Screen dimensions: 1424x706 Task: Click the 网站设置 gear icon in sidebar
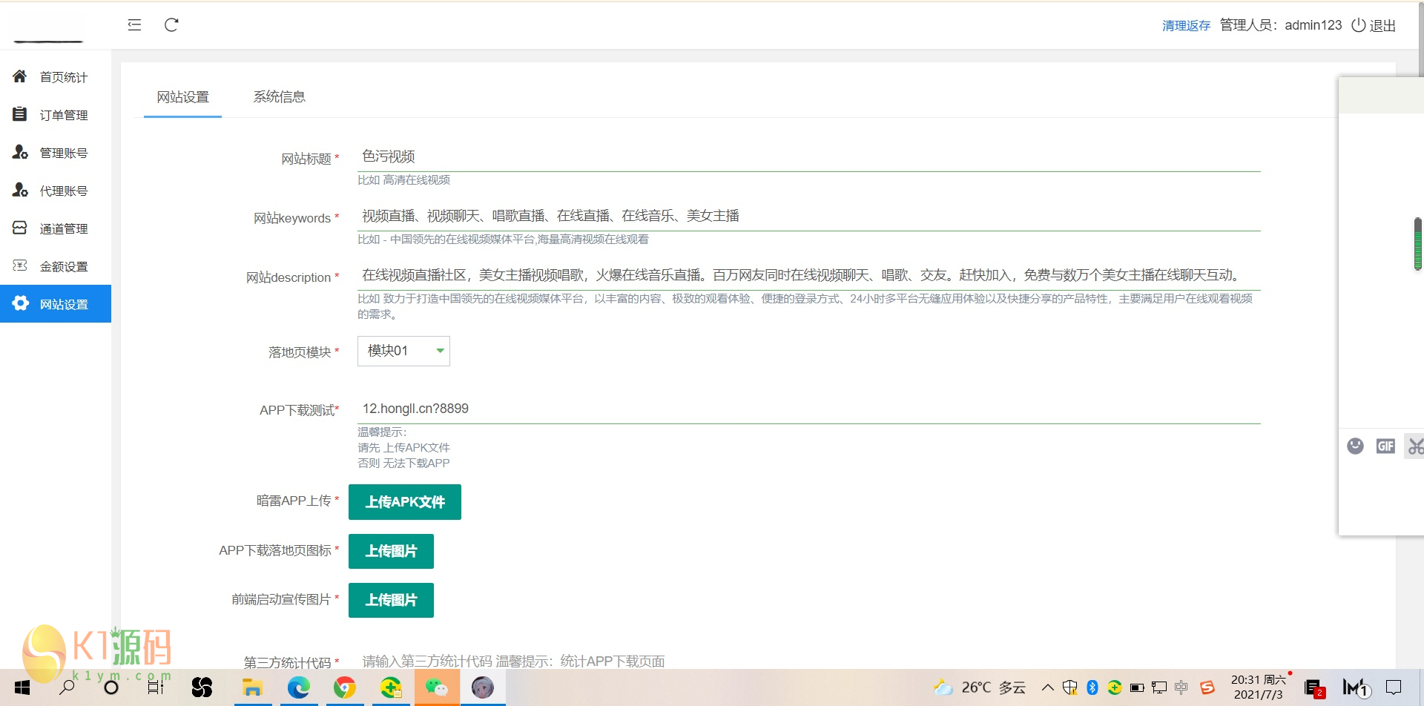pos(19,303)
